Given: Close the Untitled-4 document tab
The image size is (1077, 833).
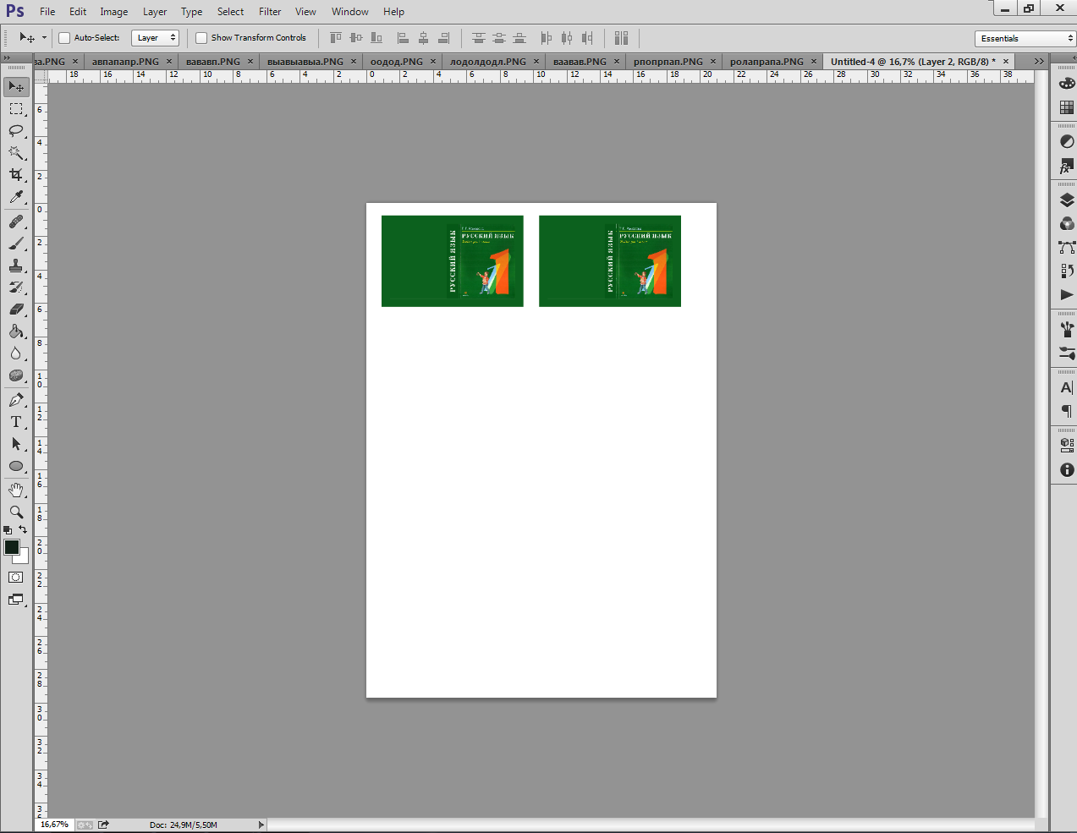Looking at the screenshot, I should coord(1006,62).
